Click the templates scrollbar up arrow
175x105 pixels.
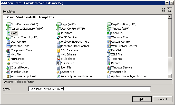tap(170, 17)
